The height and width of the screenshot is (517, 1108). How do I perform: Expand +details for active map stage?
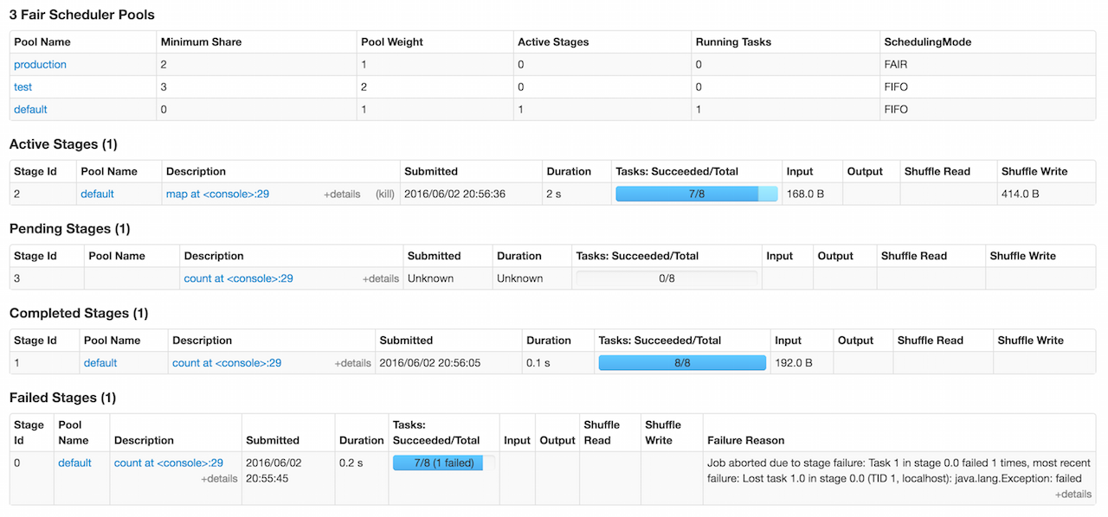[342, 195]
